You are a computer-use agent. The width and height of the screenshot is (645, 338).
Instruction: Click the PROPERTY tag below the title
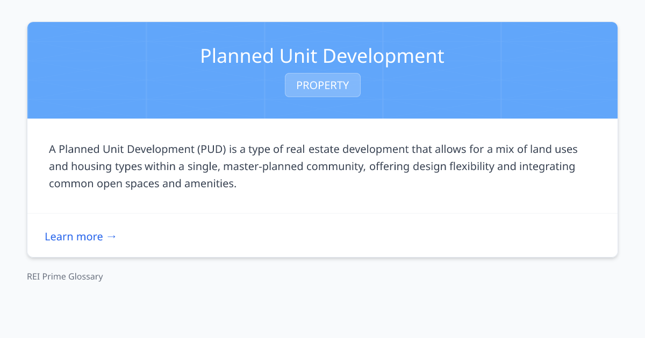coord(322,85)
